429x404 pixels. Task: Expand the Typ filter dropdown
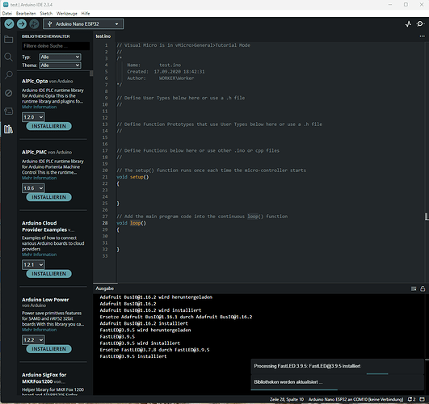click(61, 57)
